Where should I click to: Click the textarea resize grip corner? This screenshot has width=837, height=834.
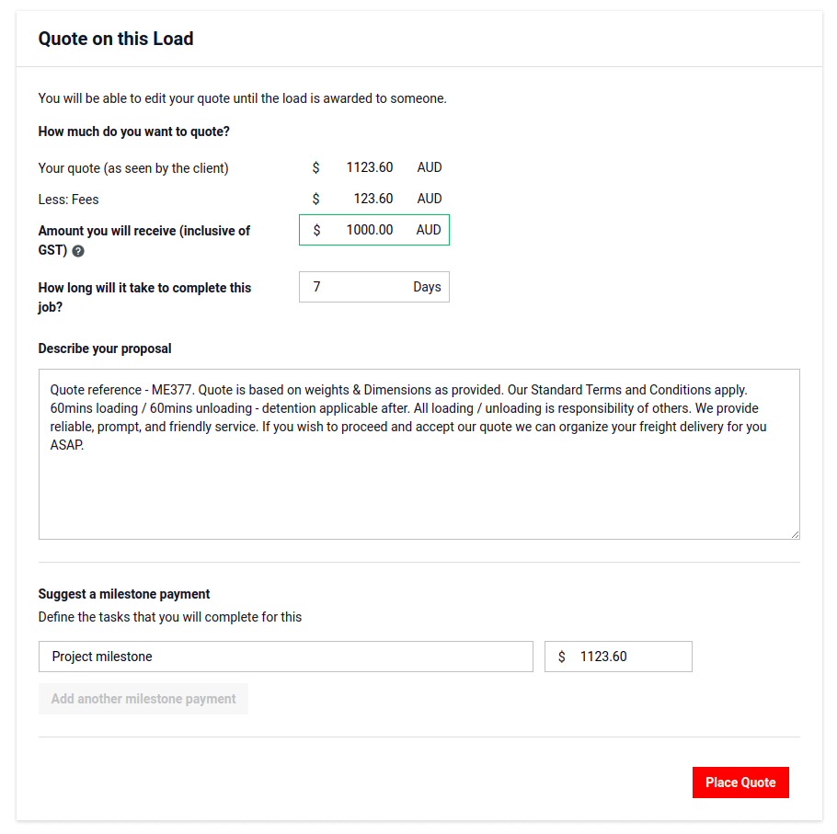tap(795, 532)
